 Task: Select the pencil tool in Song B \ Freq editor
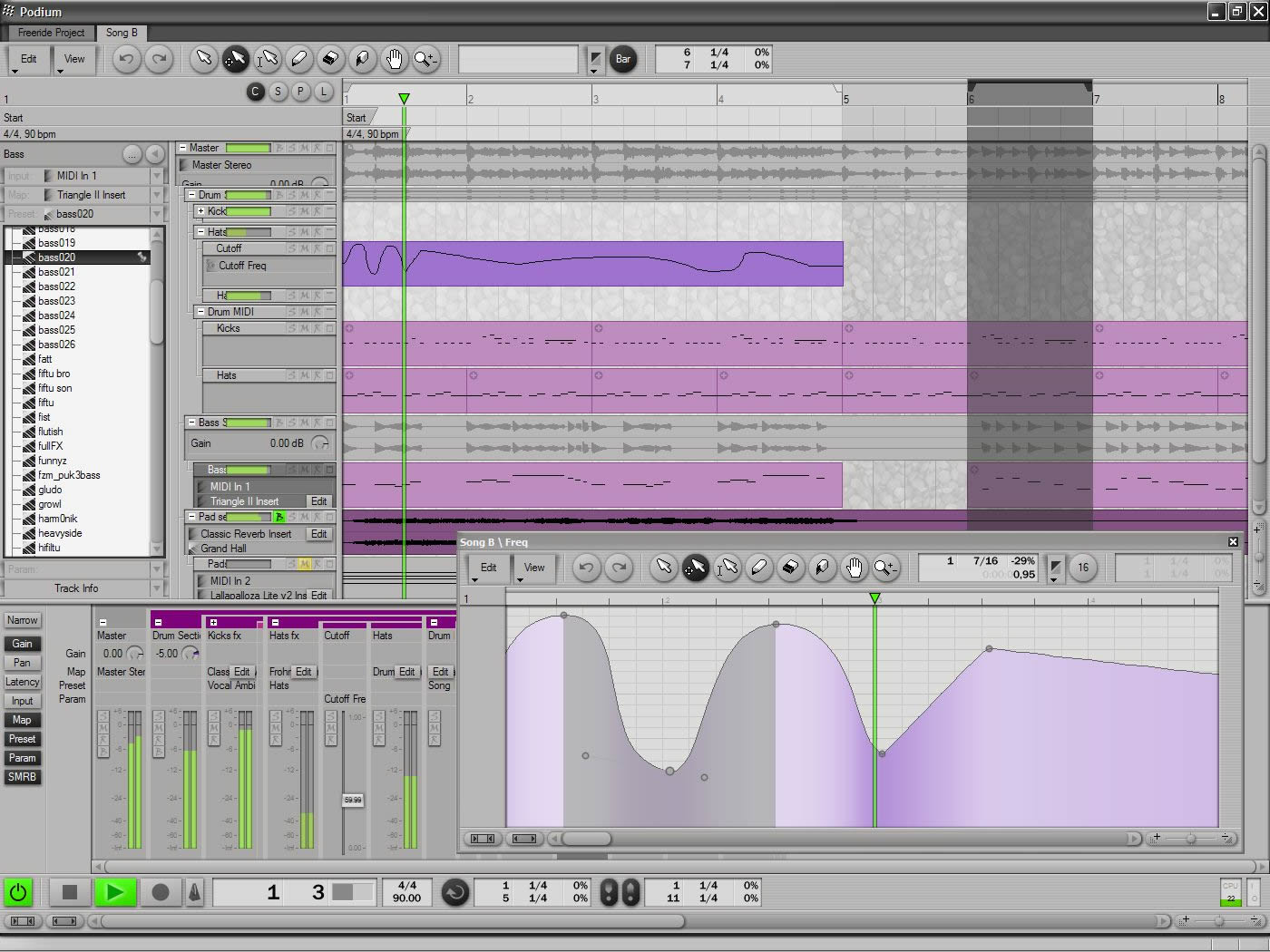pyautogui.click(x=758, y=568)
